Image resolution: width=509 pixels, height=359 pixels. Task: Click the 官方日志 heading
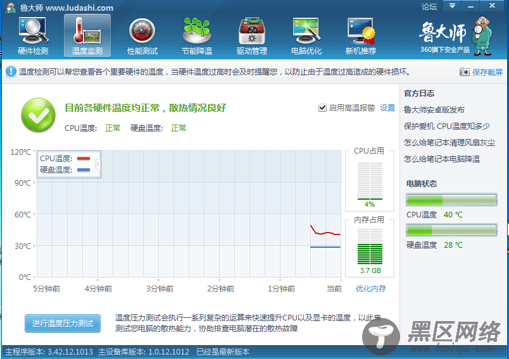(x=419, y=94)
